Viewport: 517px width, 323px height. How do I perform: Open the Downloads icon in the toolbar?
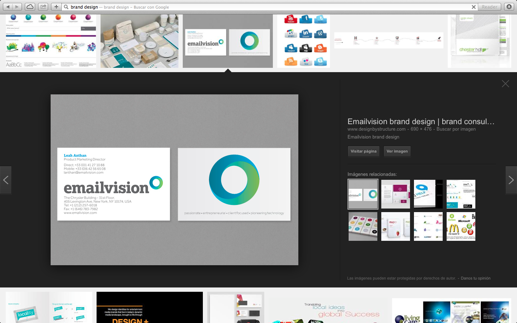coord(509,7)
